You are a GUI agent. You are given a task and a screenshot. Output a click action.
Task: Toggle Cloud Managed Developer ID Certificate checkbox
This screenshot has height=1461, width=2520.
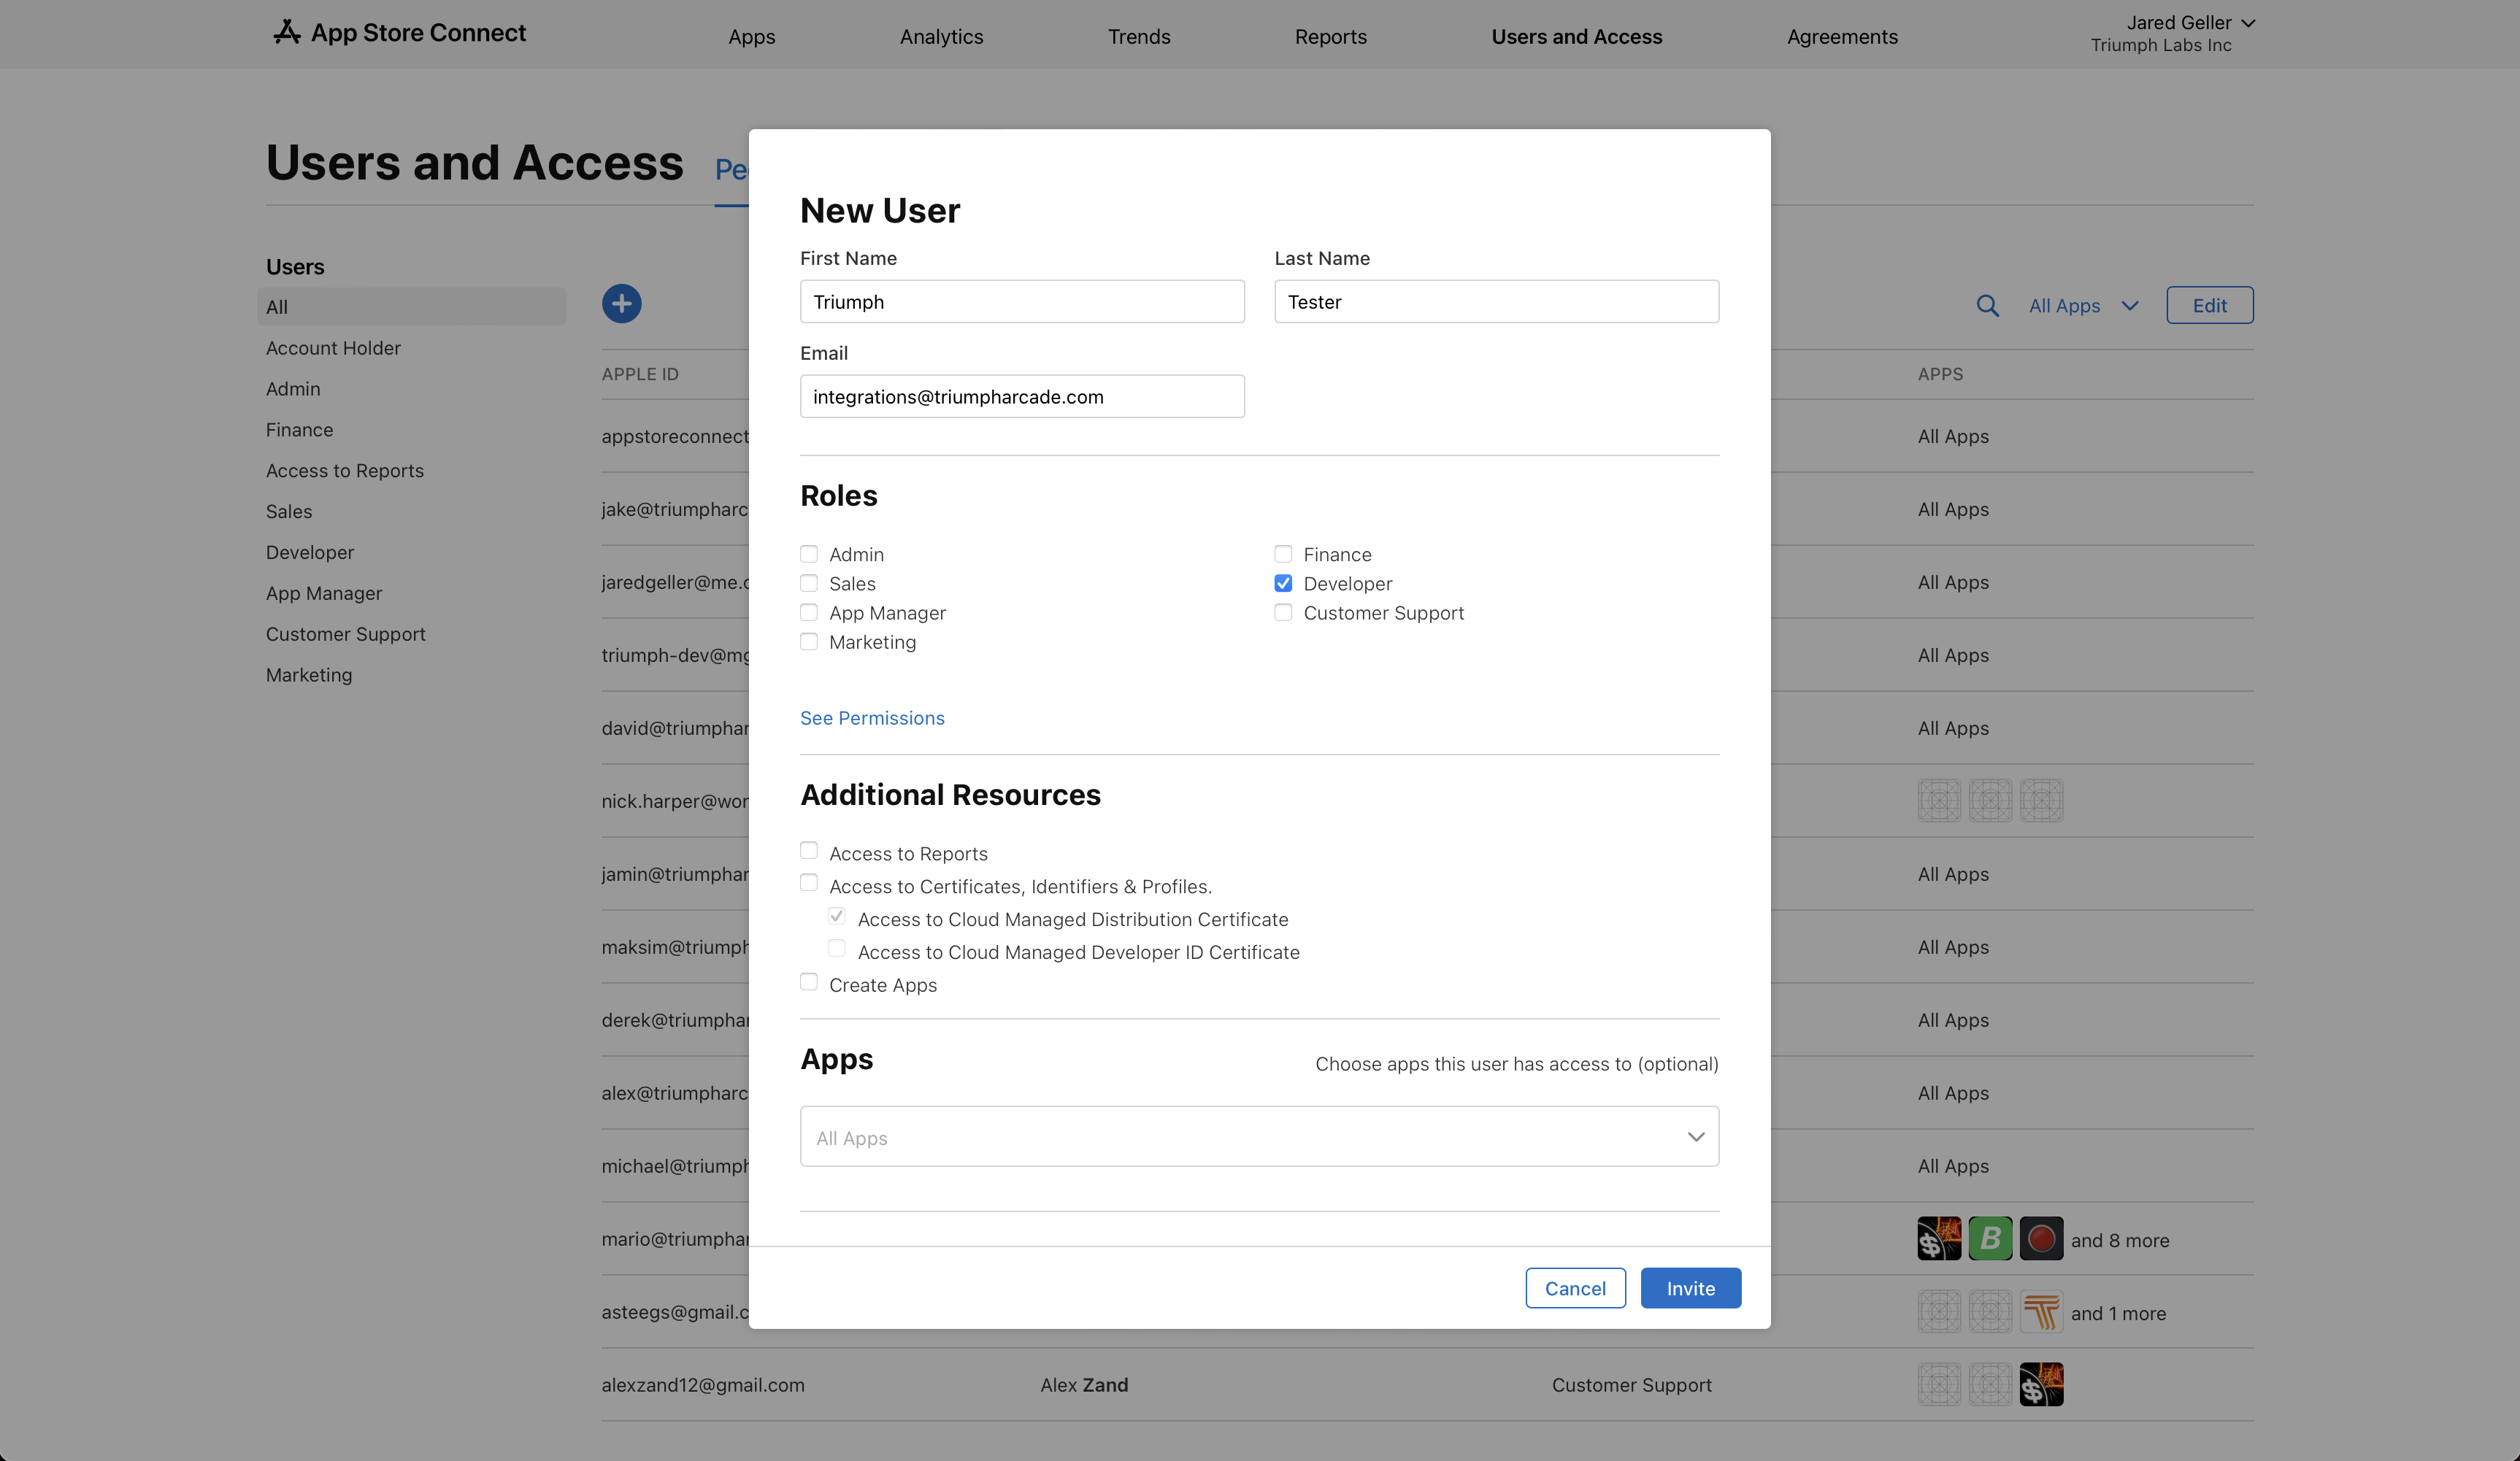point(837,948)
